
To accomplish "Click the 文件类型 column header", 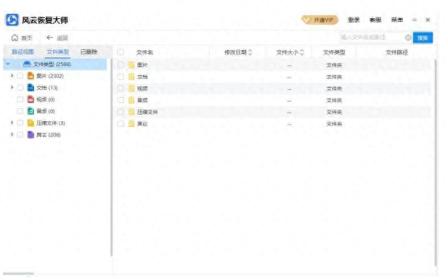I will pos(334,52).
